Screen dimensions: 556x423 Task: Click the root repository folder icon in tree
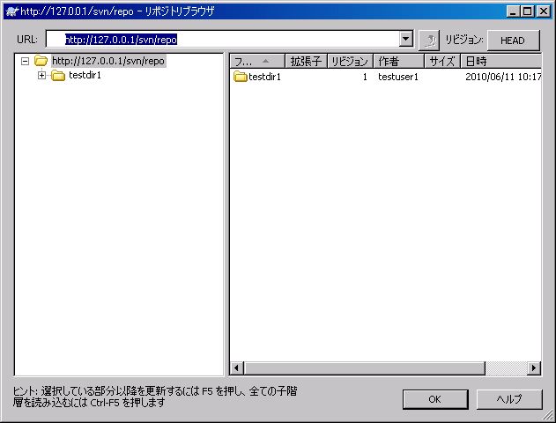click(x=41, y=61)
